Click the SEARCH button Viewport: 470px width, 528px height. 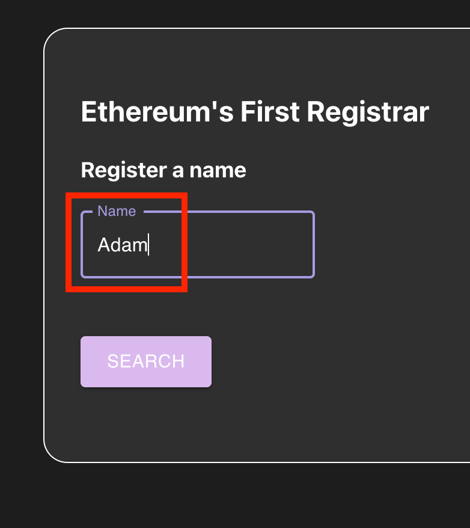point(145,361)
